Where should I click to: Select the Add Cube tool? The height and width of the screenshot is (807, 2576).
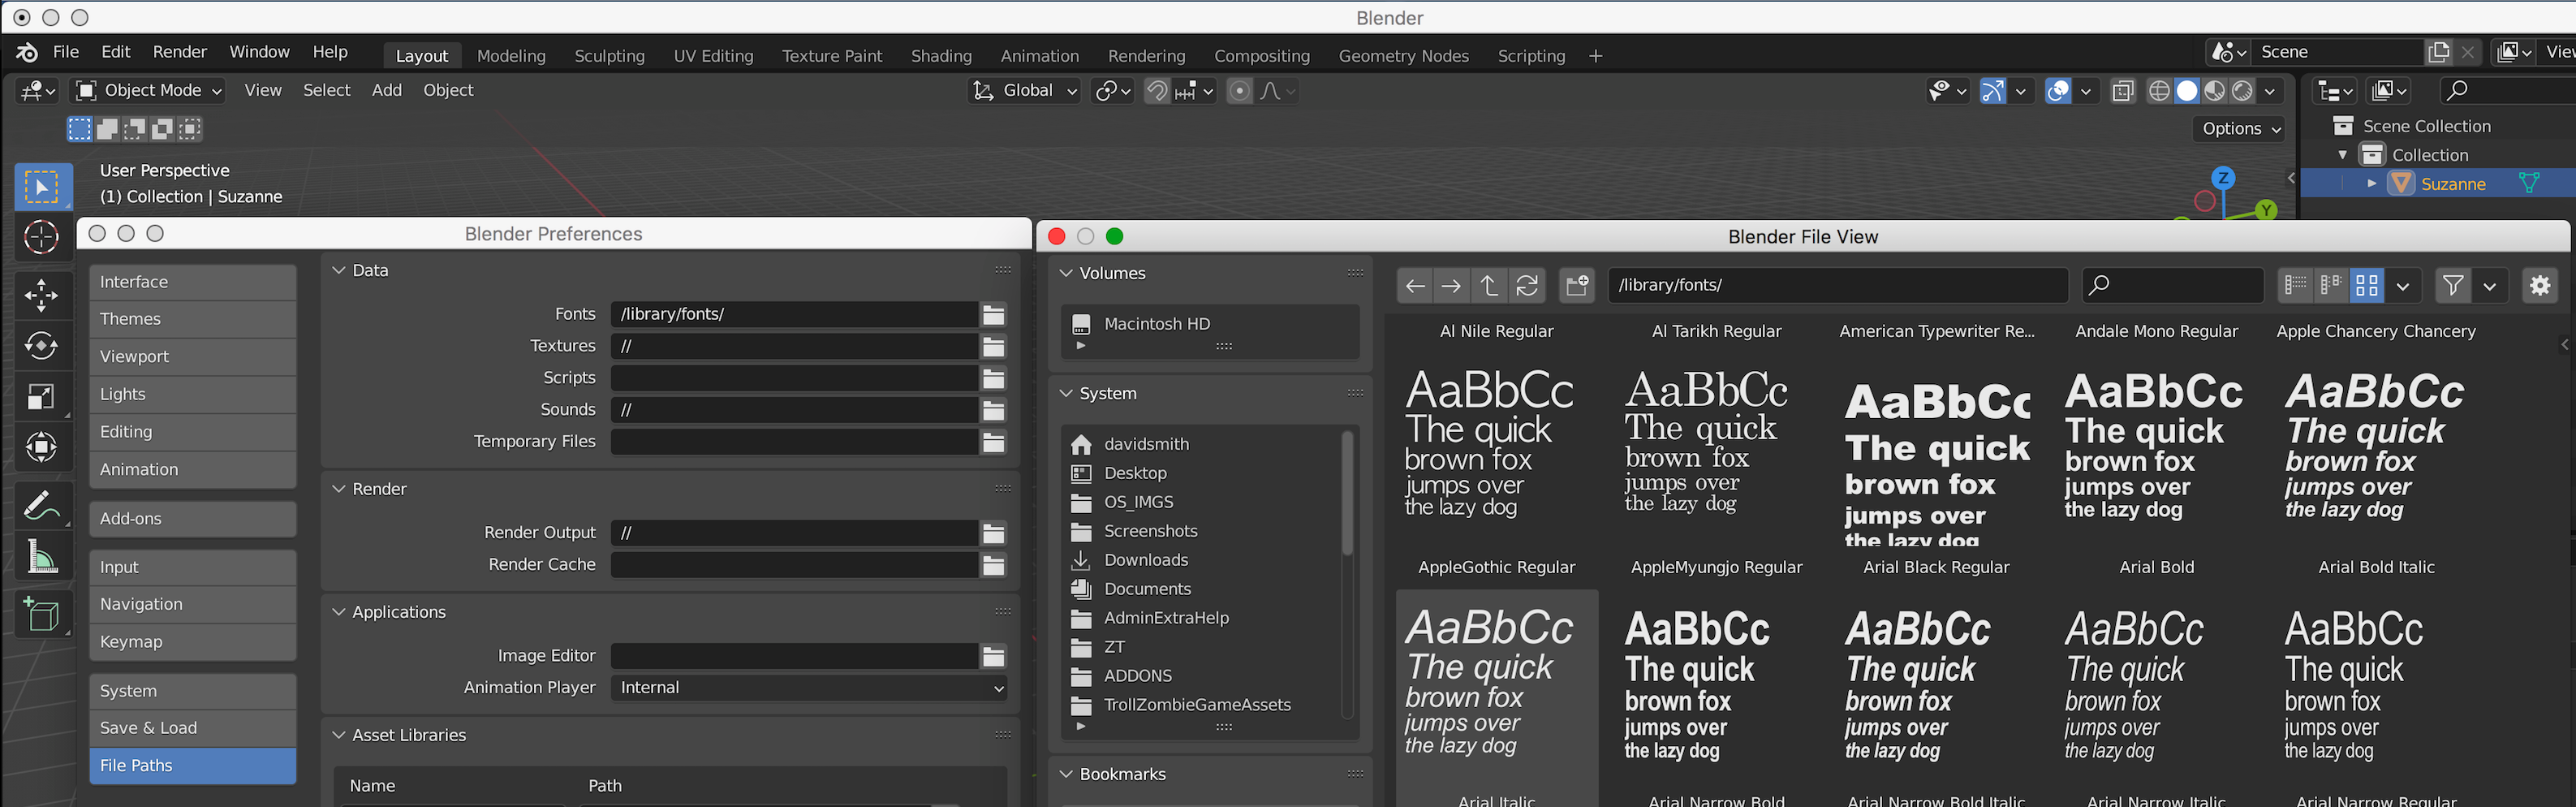tap(42, 614)
